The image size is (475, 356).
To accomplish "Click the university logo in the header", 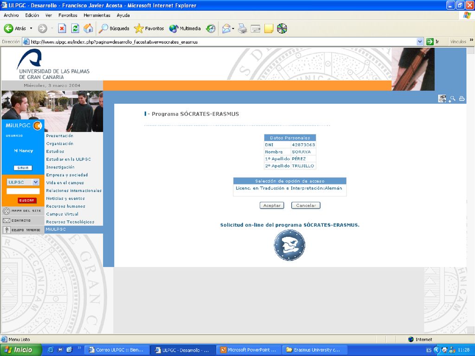I will 54,64.
